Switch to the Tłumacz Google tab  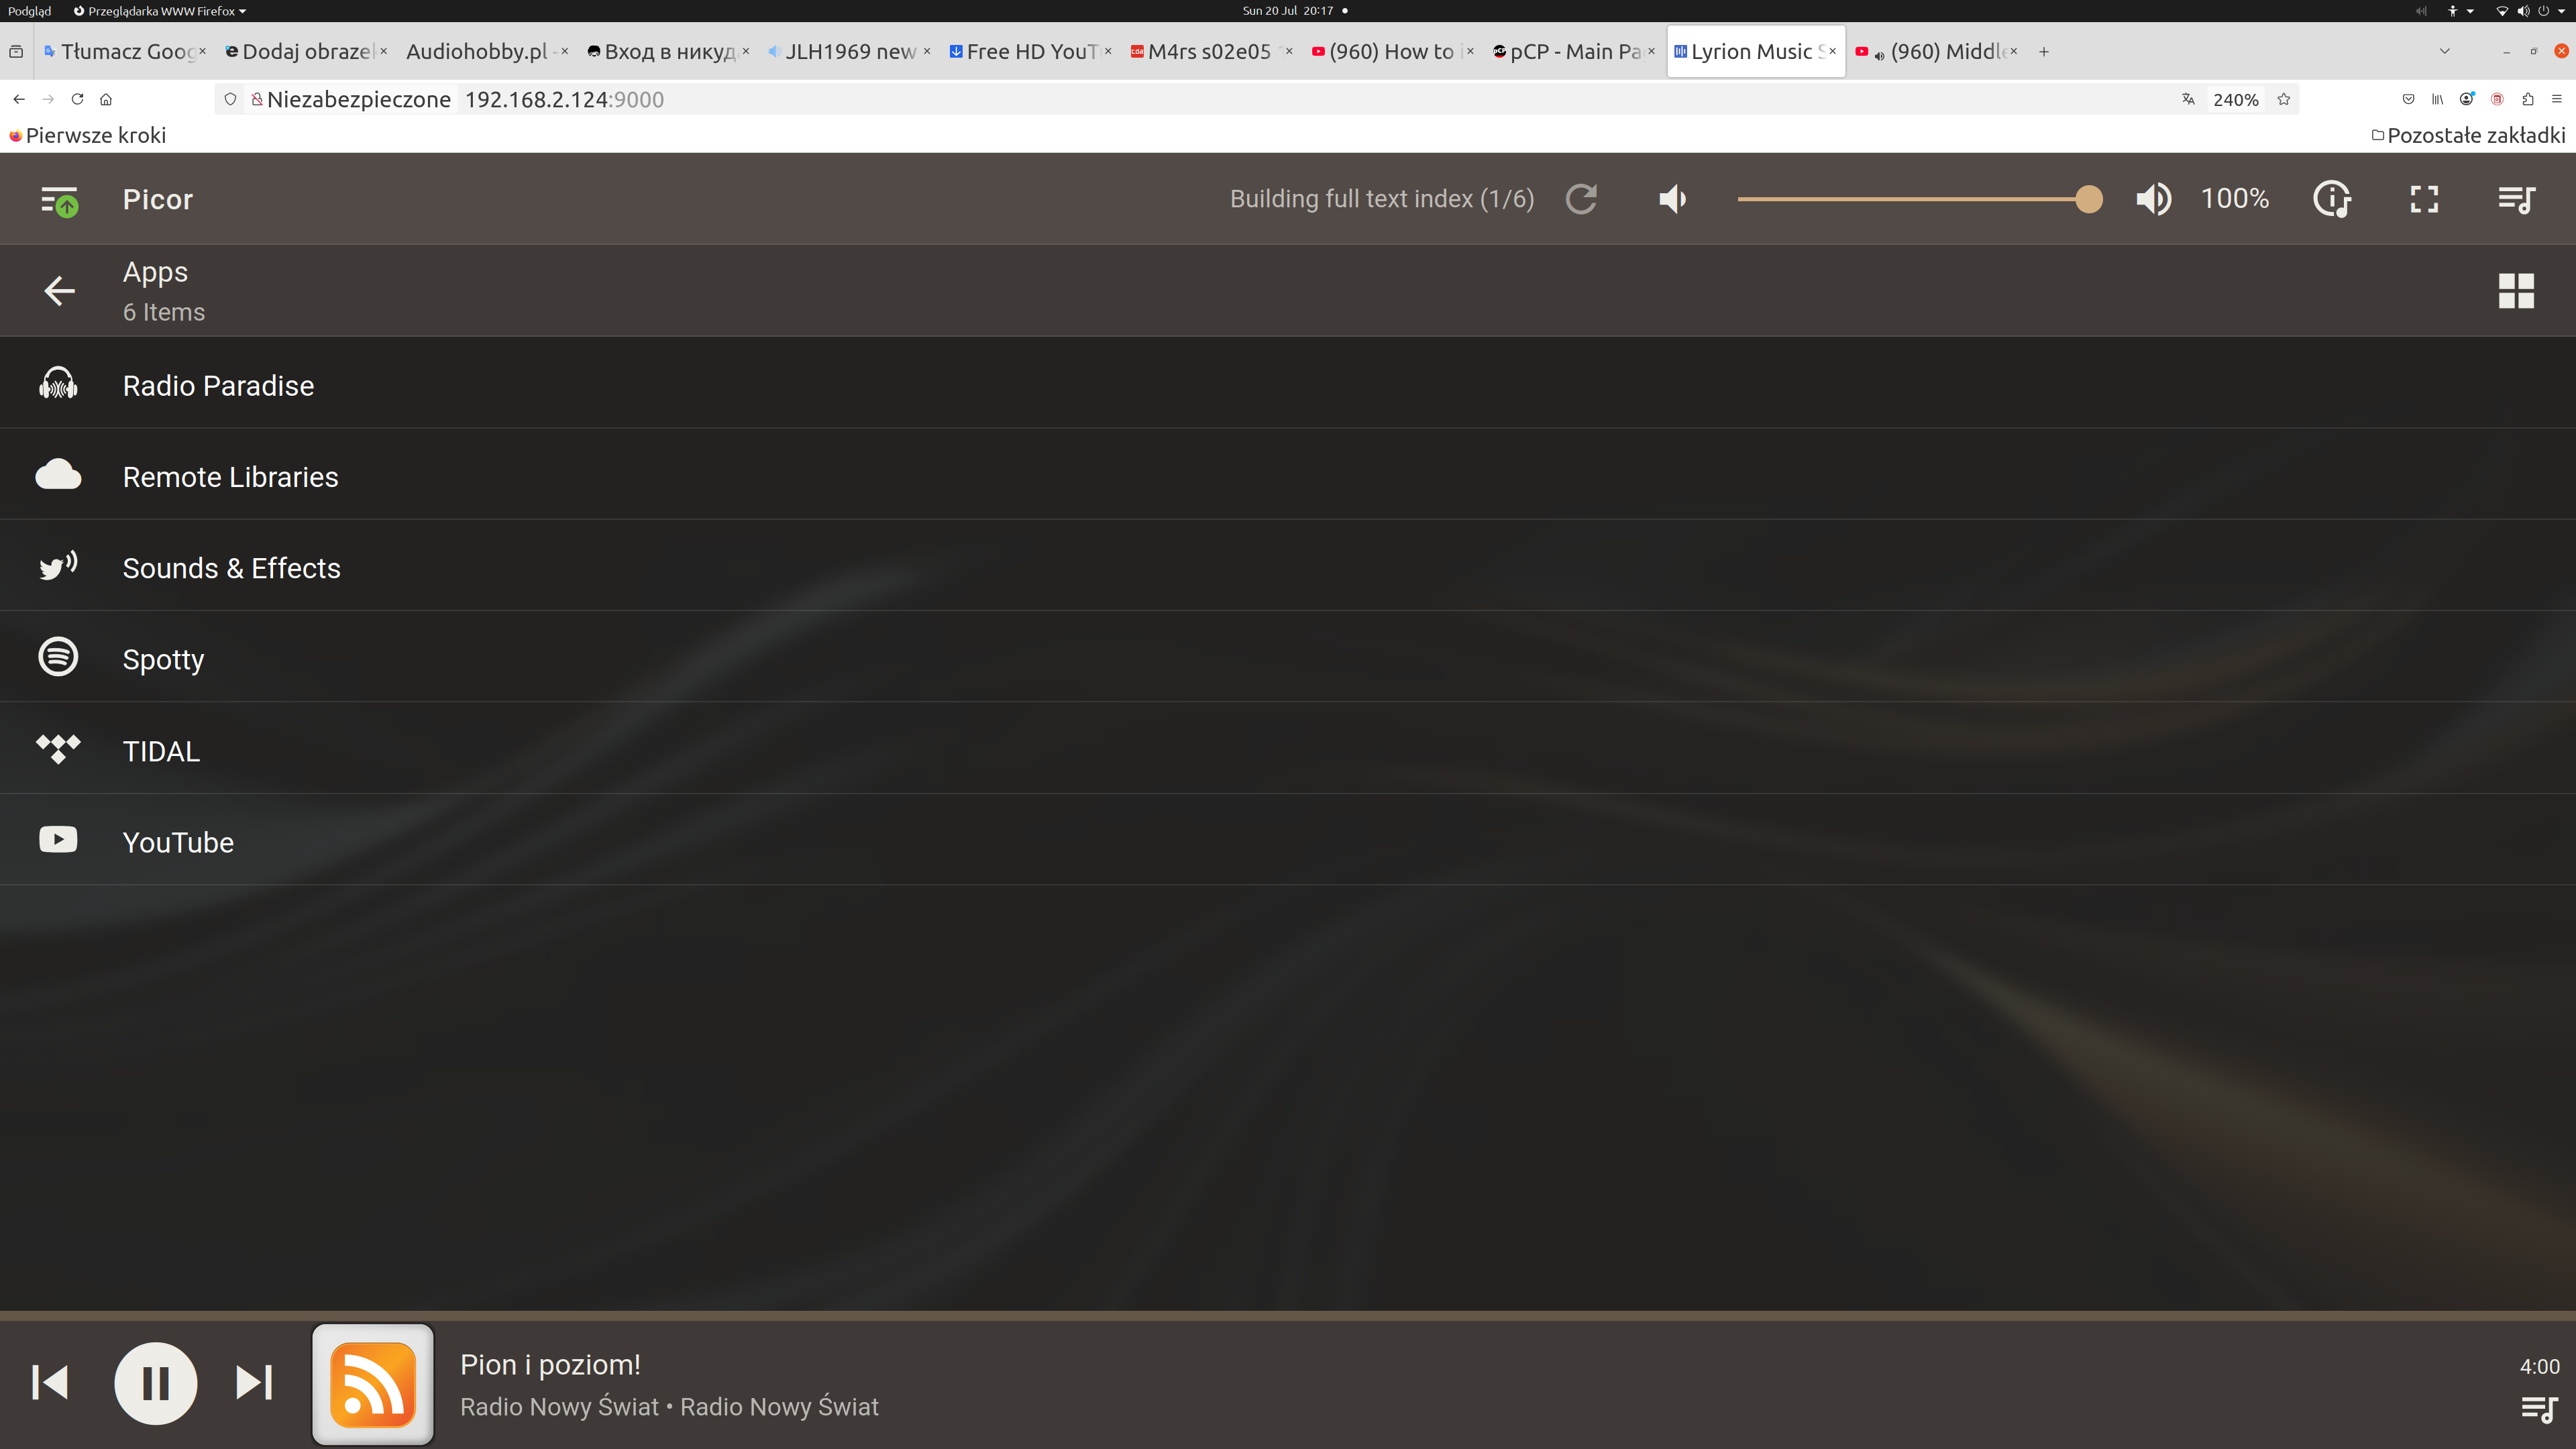[x=125, y=52]
